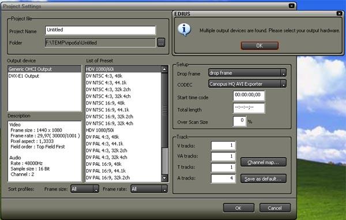Click the A tracks count field
The height and width of the screenshot is (220, 346).
click(x=223, y=178)
